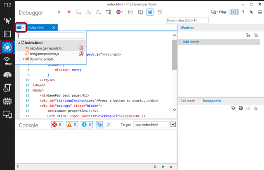Toggle clear on navigate console button
The image size is (264, 170).
coord(99,125)
